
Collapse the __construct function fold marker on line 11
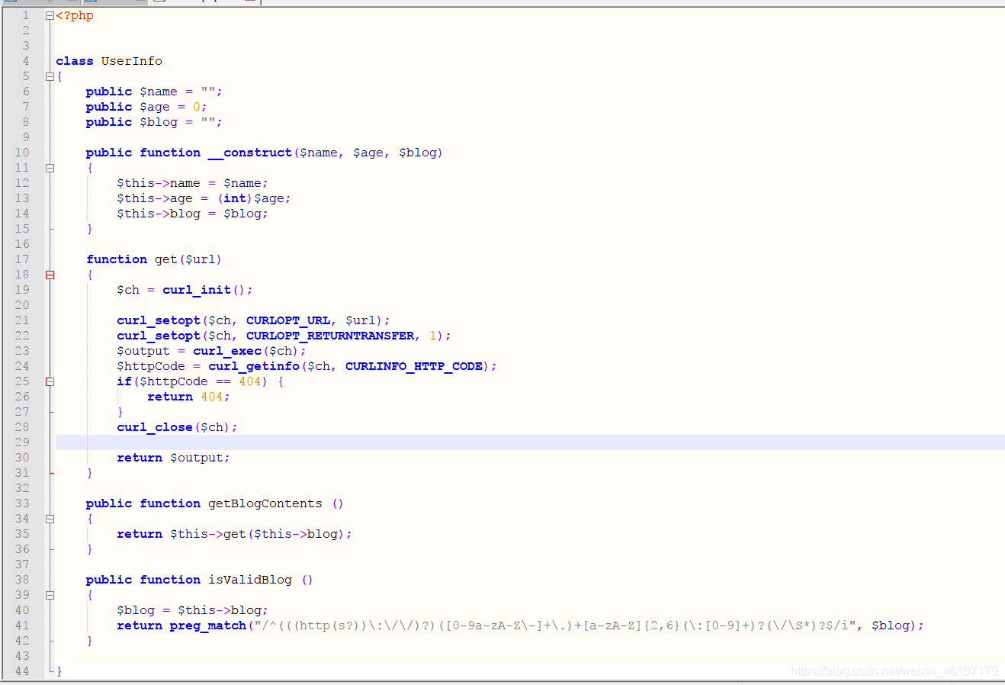tap(50, 168)
